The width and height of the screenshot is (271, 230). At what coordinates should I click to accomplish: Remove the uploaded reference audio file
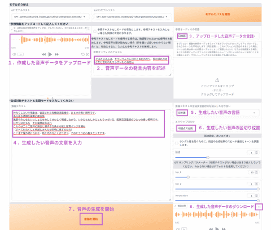point(88,29)
